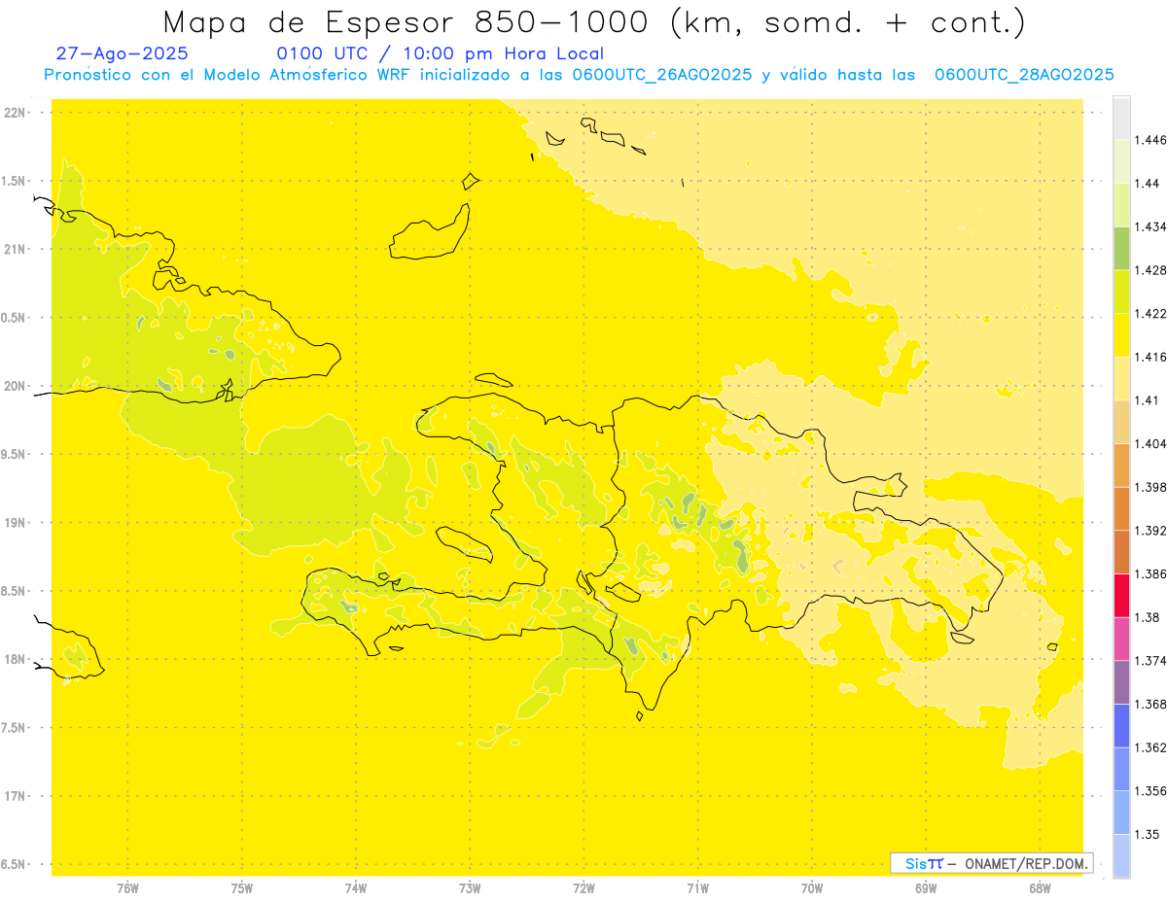Click the 72W longitude label
This screenshot has height=901, width=1167.
(583, 888)
